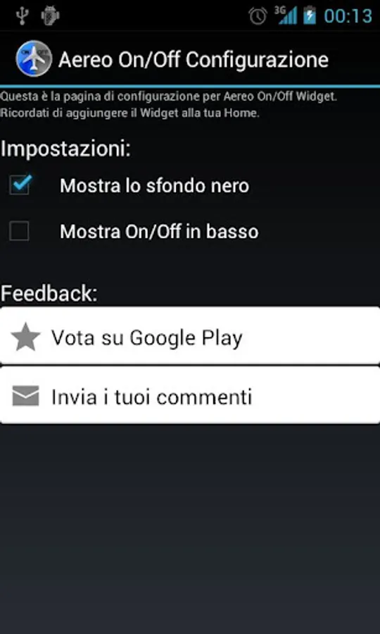
Task: Toggle via the Mostra lo sfondo nero label
Action: 154,186
